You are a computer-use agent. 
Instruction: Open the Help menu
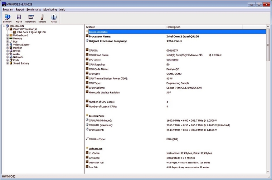[x=62, y=10]
